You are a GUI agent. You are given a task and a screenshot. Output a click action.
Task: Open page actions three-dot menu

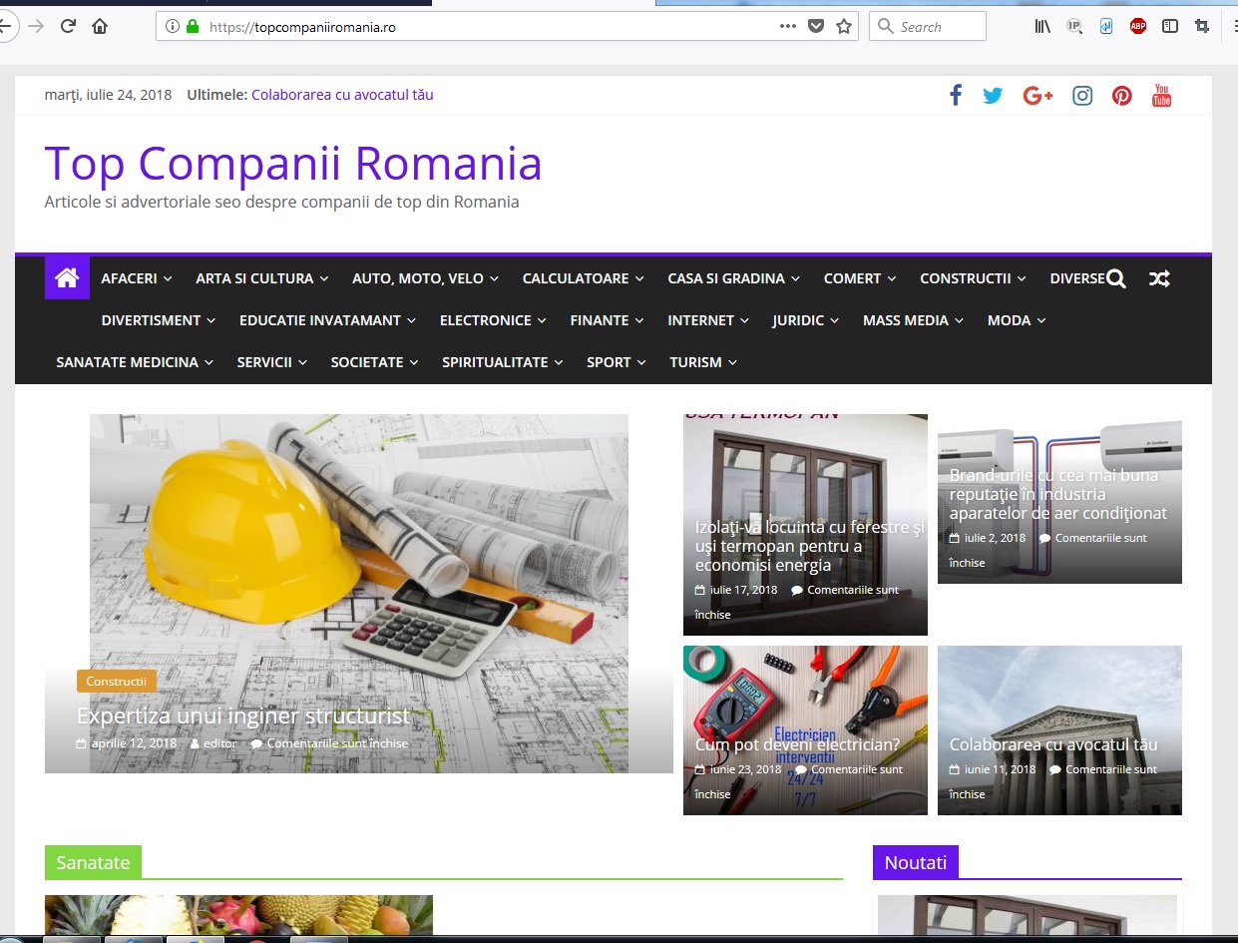[x=788, y=26]
